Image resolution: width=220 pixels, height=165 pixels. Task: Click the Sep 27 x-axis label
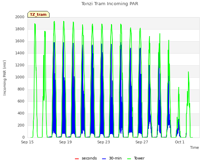coord(142,142)
